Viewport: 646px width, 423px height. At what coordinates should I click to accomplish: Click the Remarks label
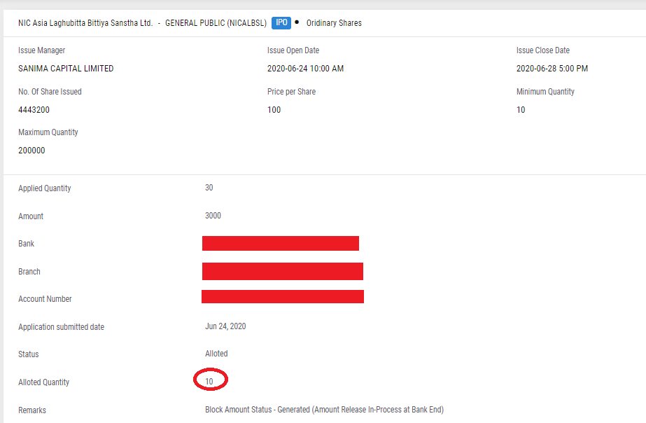point(32,410)
